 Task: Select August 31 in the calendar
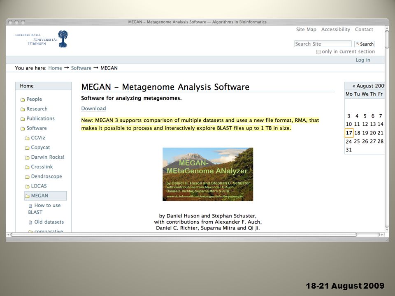349,150
